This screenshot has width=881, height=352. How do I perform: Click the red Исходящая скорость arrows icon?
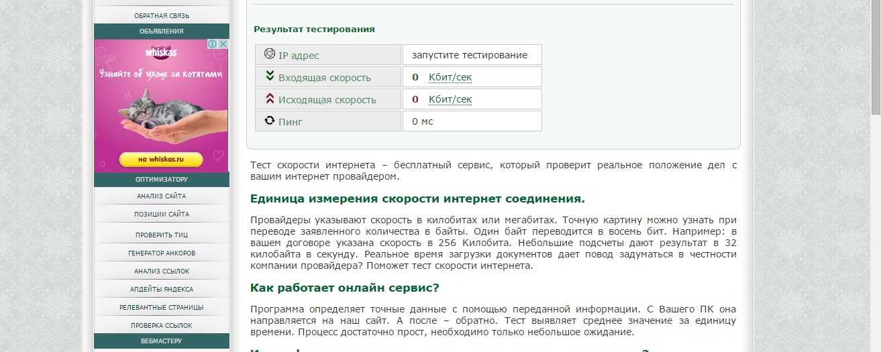click(x=270, y=99)
